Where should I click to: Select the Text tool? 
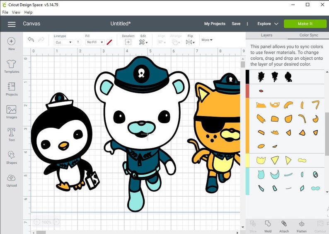(x=12, y=134)
